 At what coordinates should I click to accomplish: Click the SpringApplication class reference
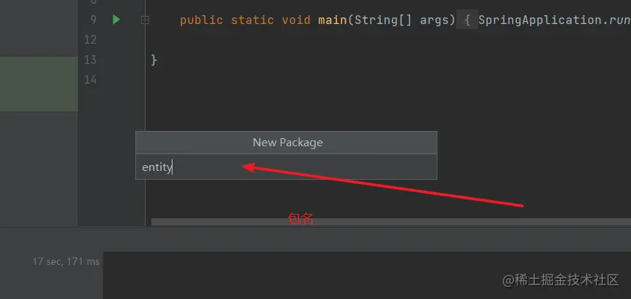tap(540, 20)
